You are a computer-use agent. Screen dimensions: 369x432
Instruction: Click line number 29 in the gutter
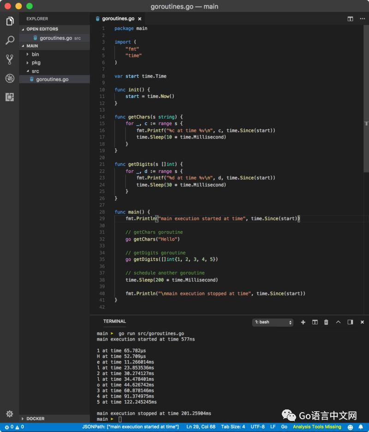coord(102,218)
